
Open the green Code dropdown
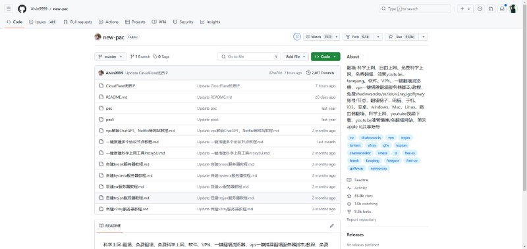(325, 57)
